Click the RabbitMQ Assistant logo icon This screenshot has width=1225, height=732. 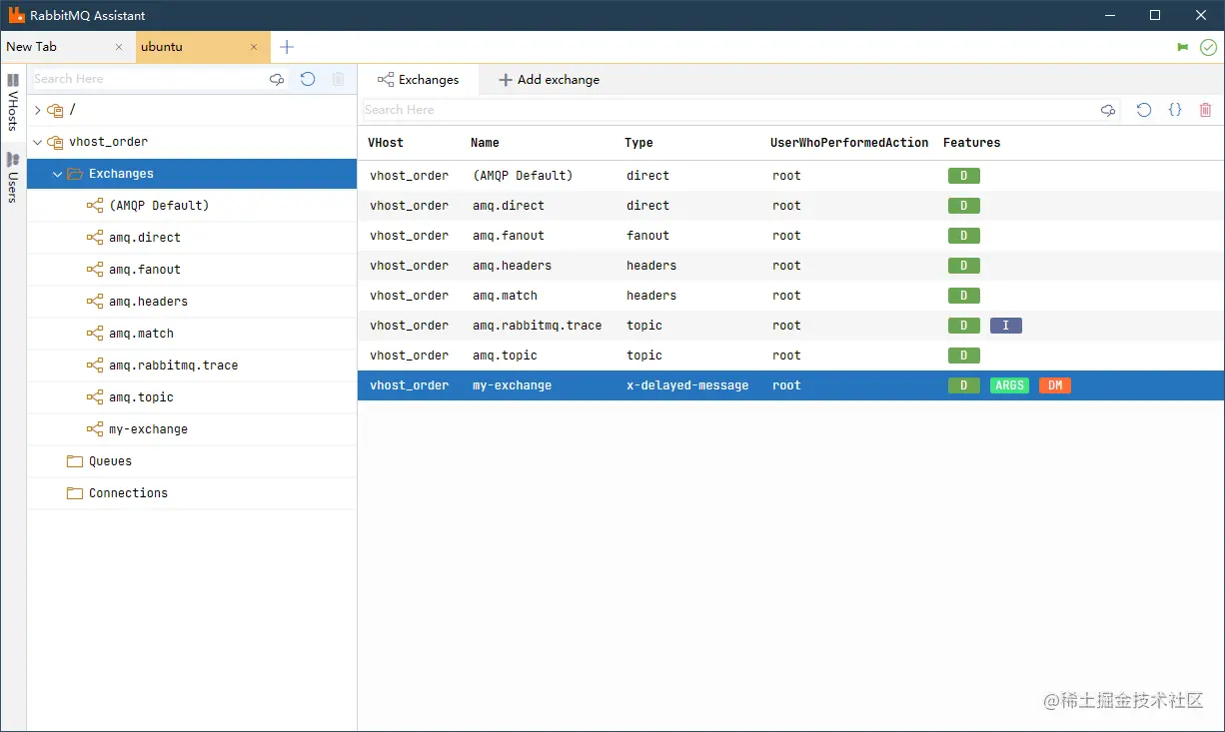coord(16,15)
